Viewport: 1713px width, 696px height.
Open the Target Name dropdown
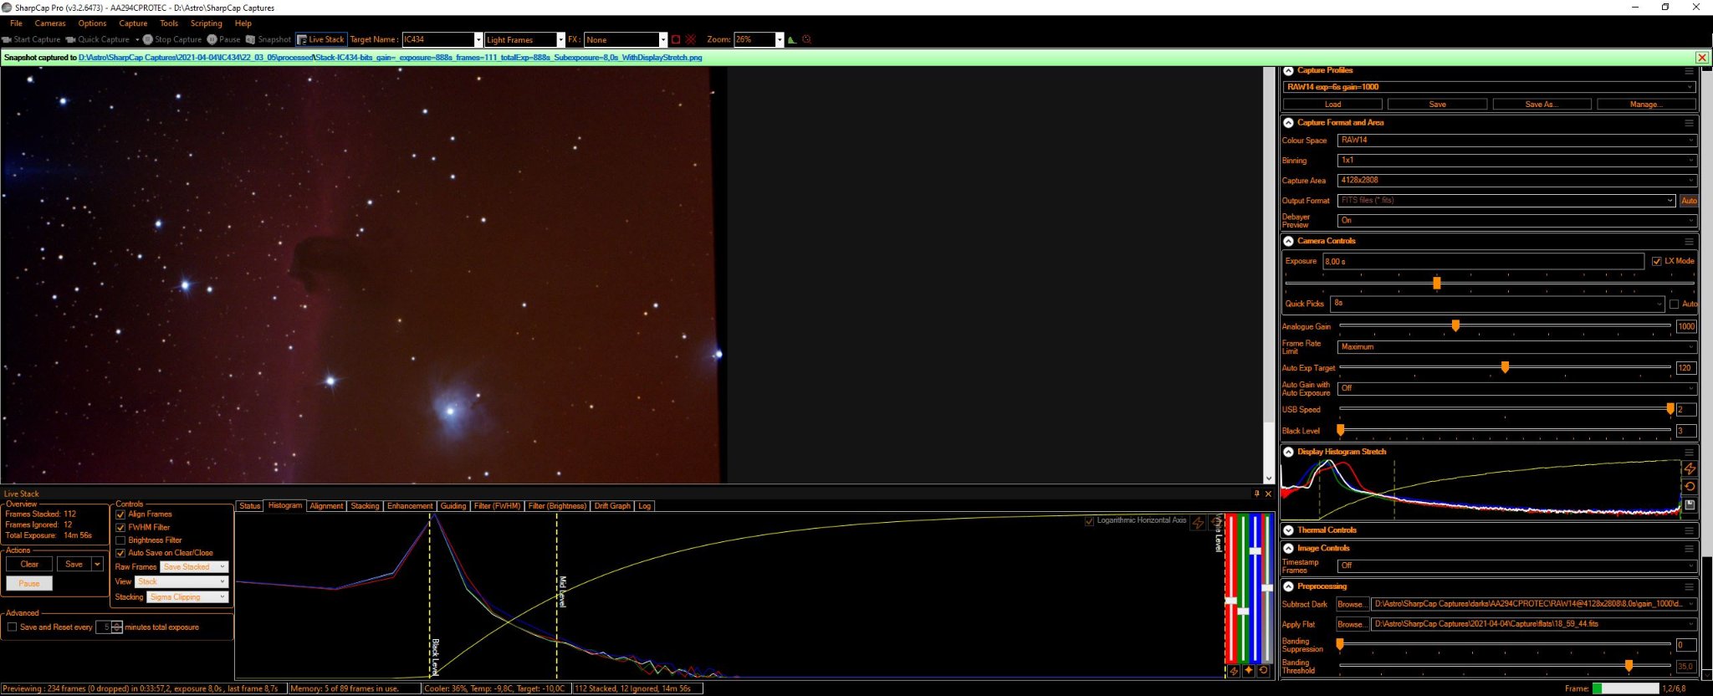pos(478,39)
